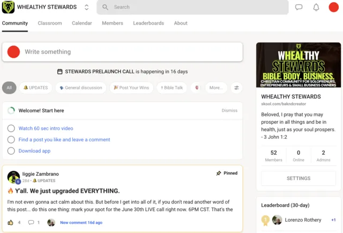Check off Watch 60 sec intro video
The height and width of the screenshot is (233, 343).
[11, 129]
